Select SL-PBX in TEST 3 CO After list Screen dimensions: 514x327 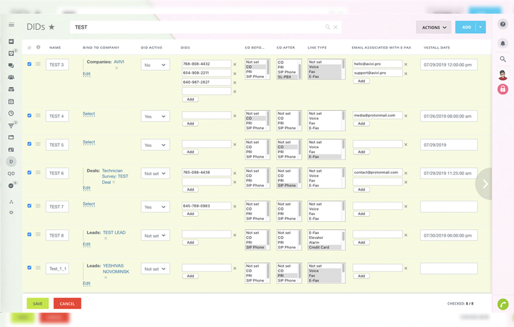point(285,77)
